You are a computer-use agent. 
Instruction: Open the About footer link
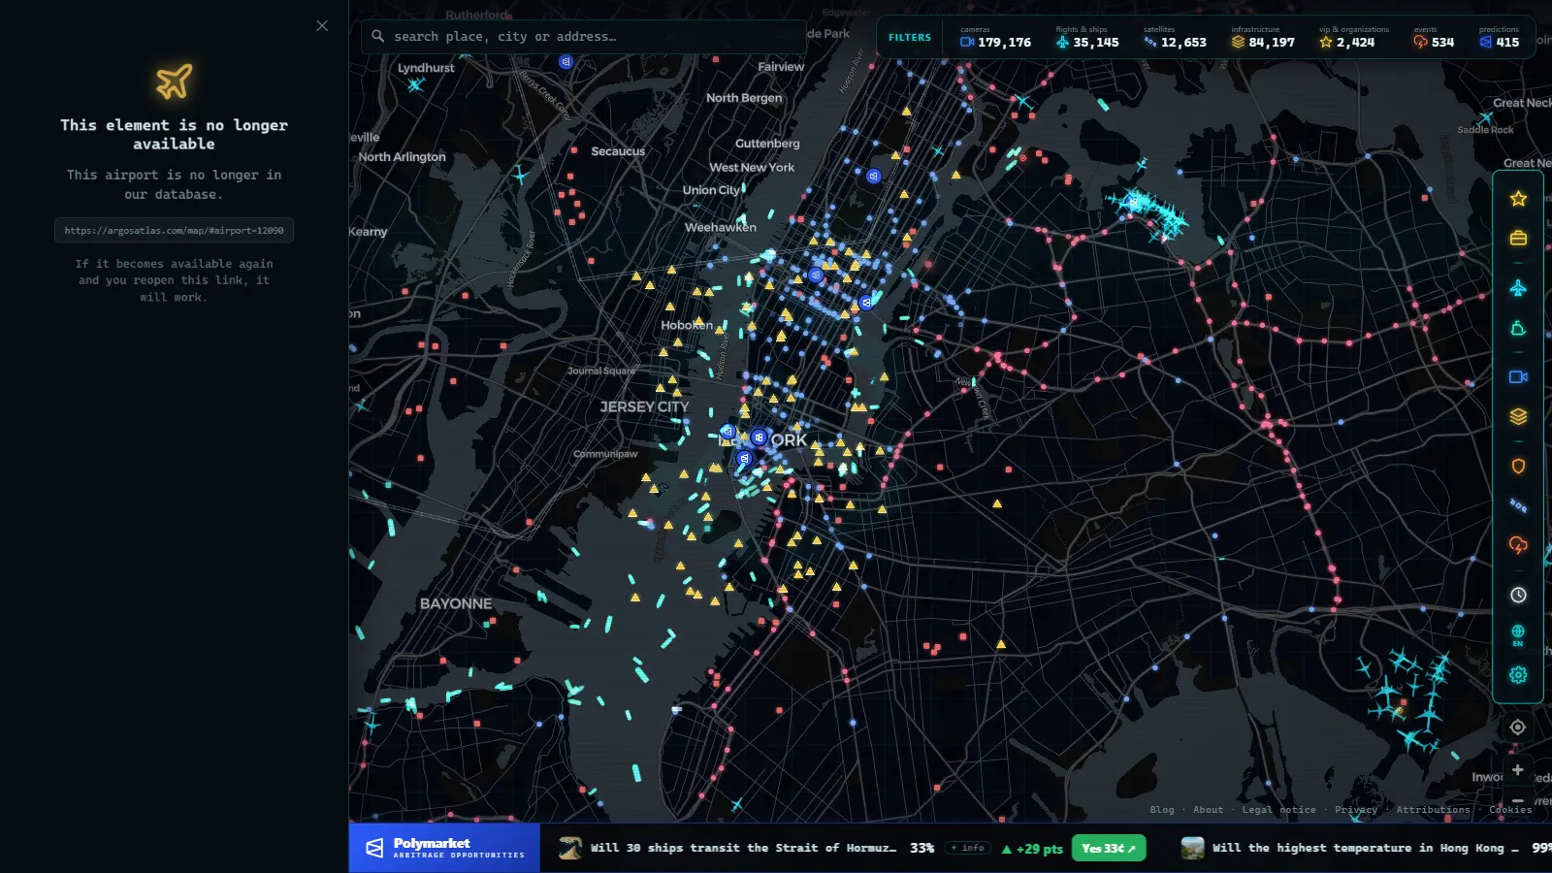(x=1208, y=810)
